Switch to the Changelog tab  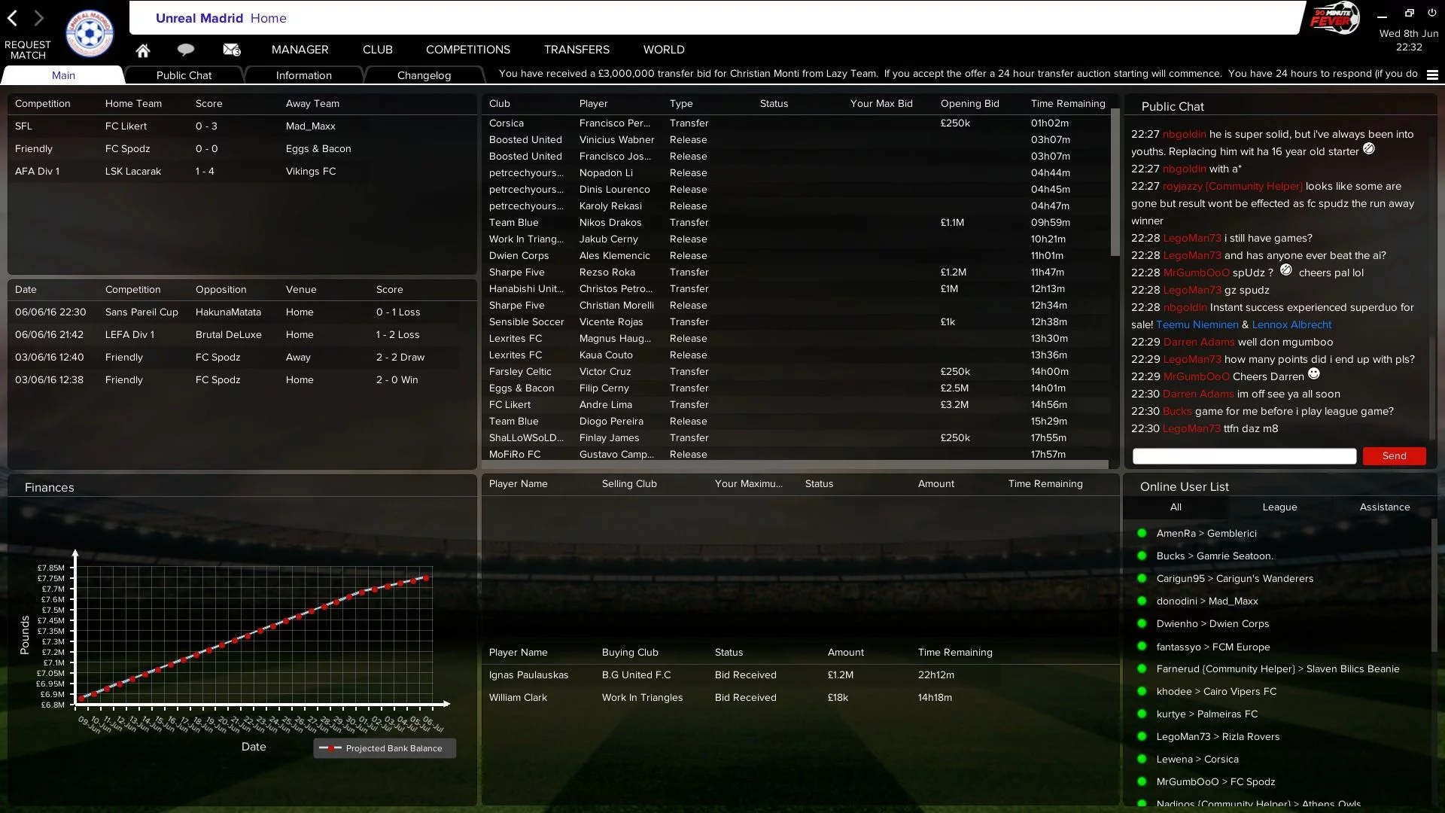point(424,75)
